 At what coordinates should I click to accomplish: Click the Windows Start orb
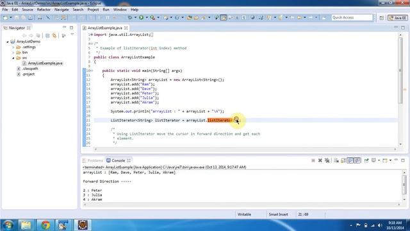click(x=8, y=225)
